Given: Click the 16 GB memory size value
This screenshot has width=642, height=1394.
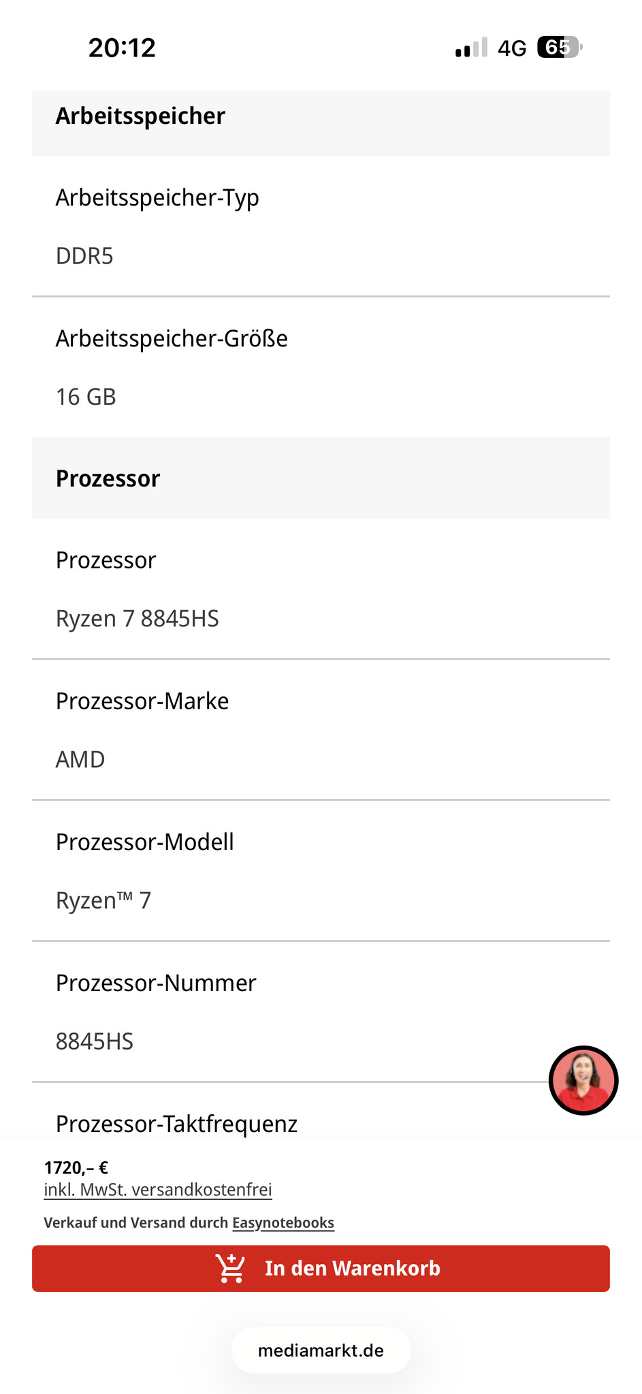Looking at the screenshot, I should tap(86, 397).
